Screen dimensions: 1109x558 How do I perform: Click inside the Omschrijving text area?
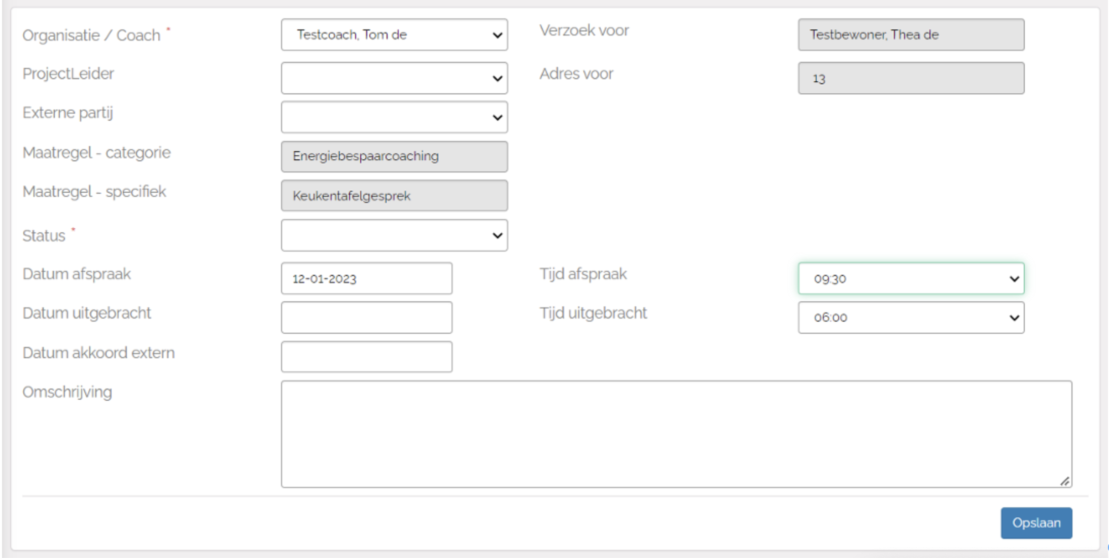click(676, 434)
